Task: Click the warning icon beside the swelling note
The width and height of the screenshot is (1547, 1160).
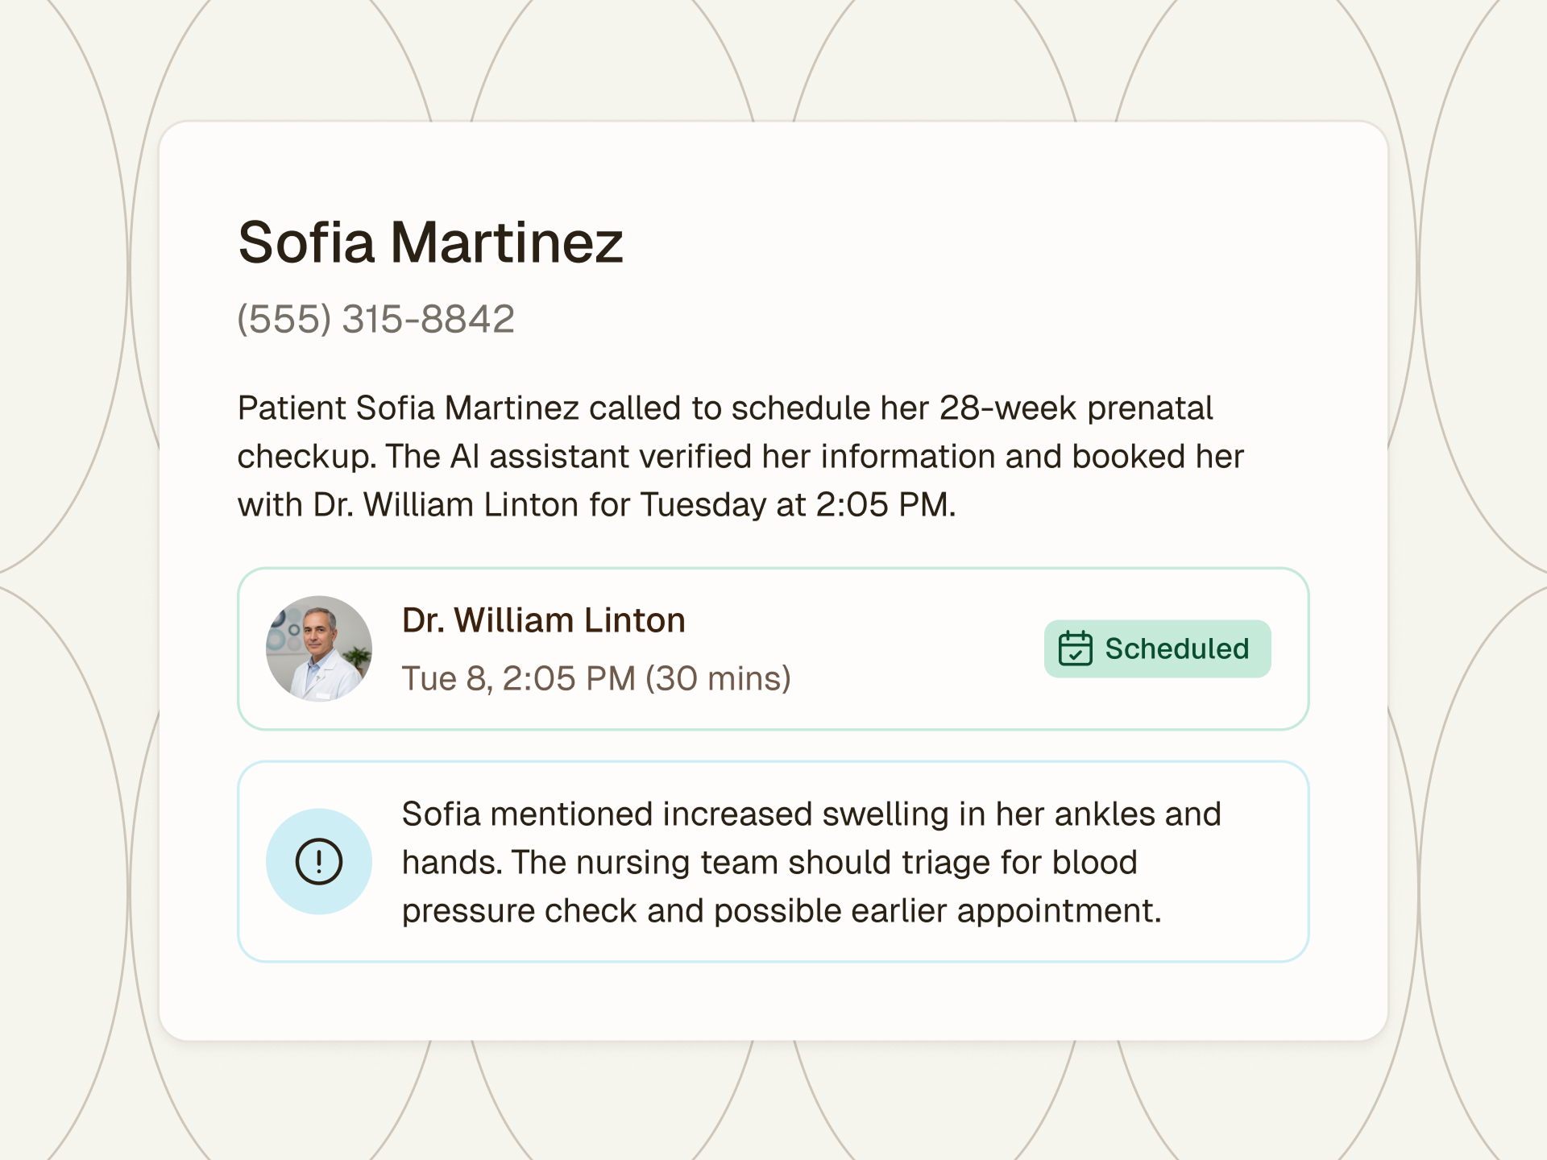Action: (318, 860)
